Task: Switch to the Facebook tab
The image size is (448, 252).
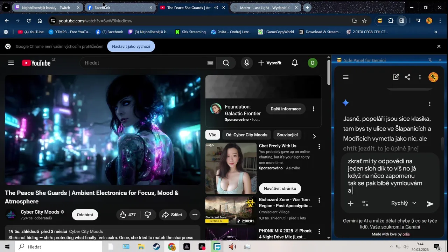Action: (120, 7)
